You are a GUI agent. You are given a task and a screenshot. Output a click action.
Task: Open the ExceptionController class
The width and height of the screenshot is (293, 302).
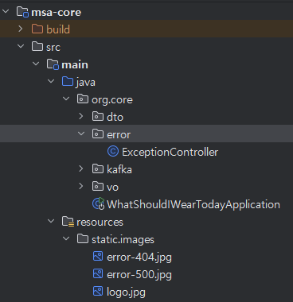[x=170, y=153]
